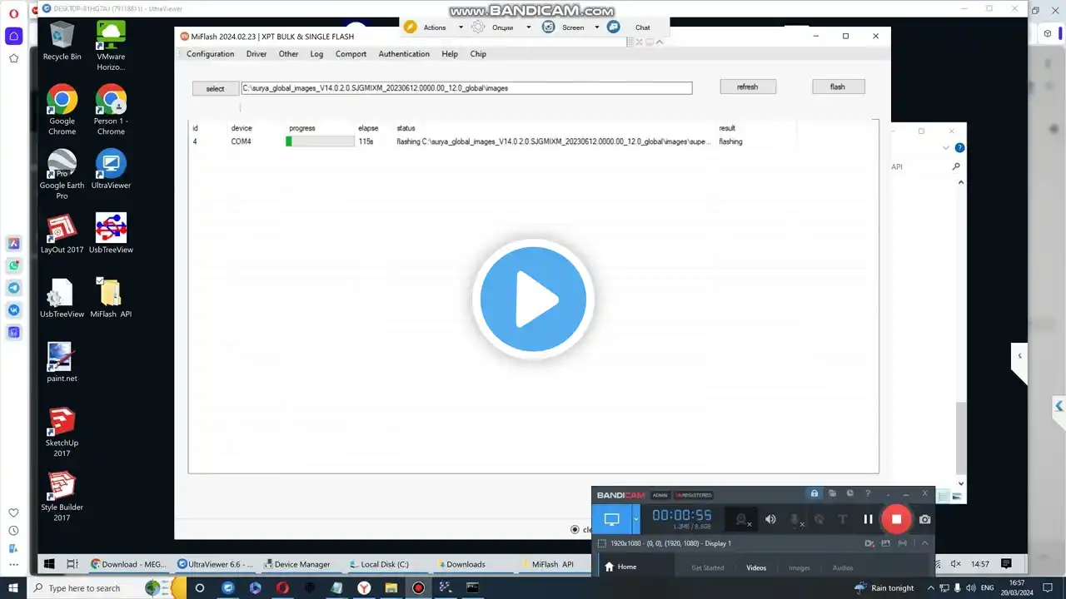1066x599 pixels.
Task: Open the Style Builder 2017 desktop icon
Action: (x=62, y=496)
